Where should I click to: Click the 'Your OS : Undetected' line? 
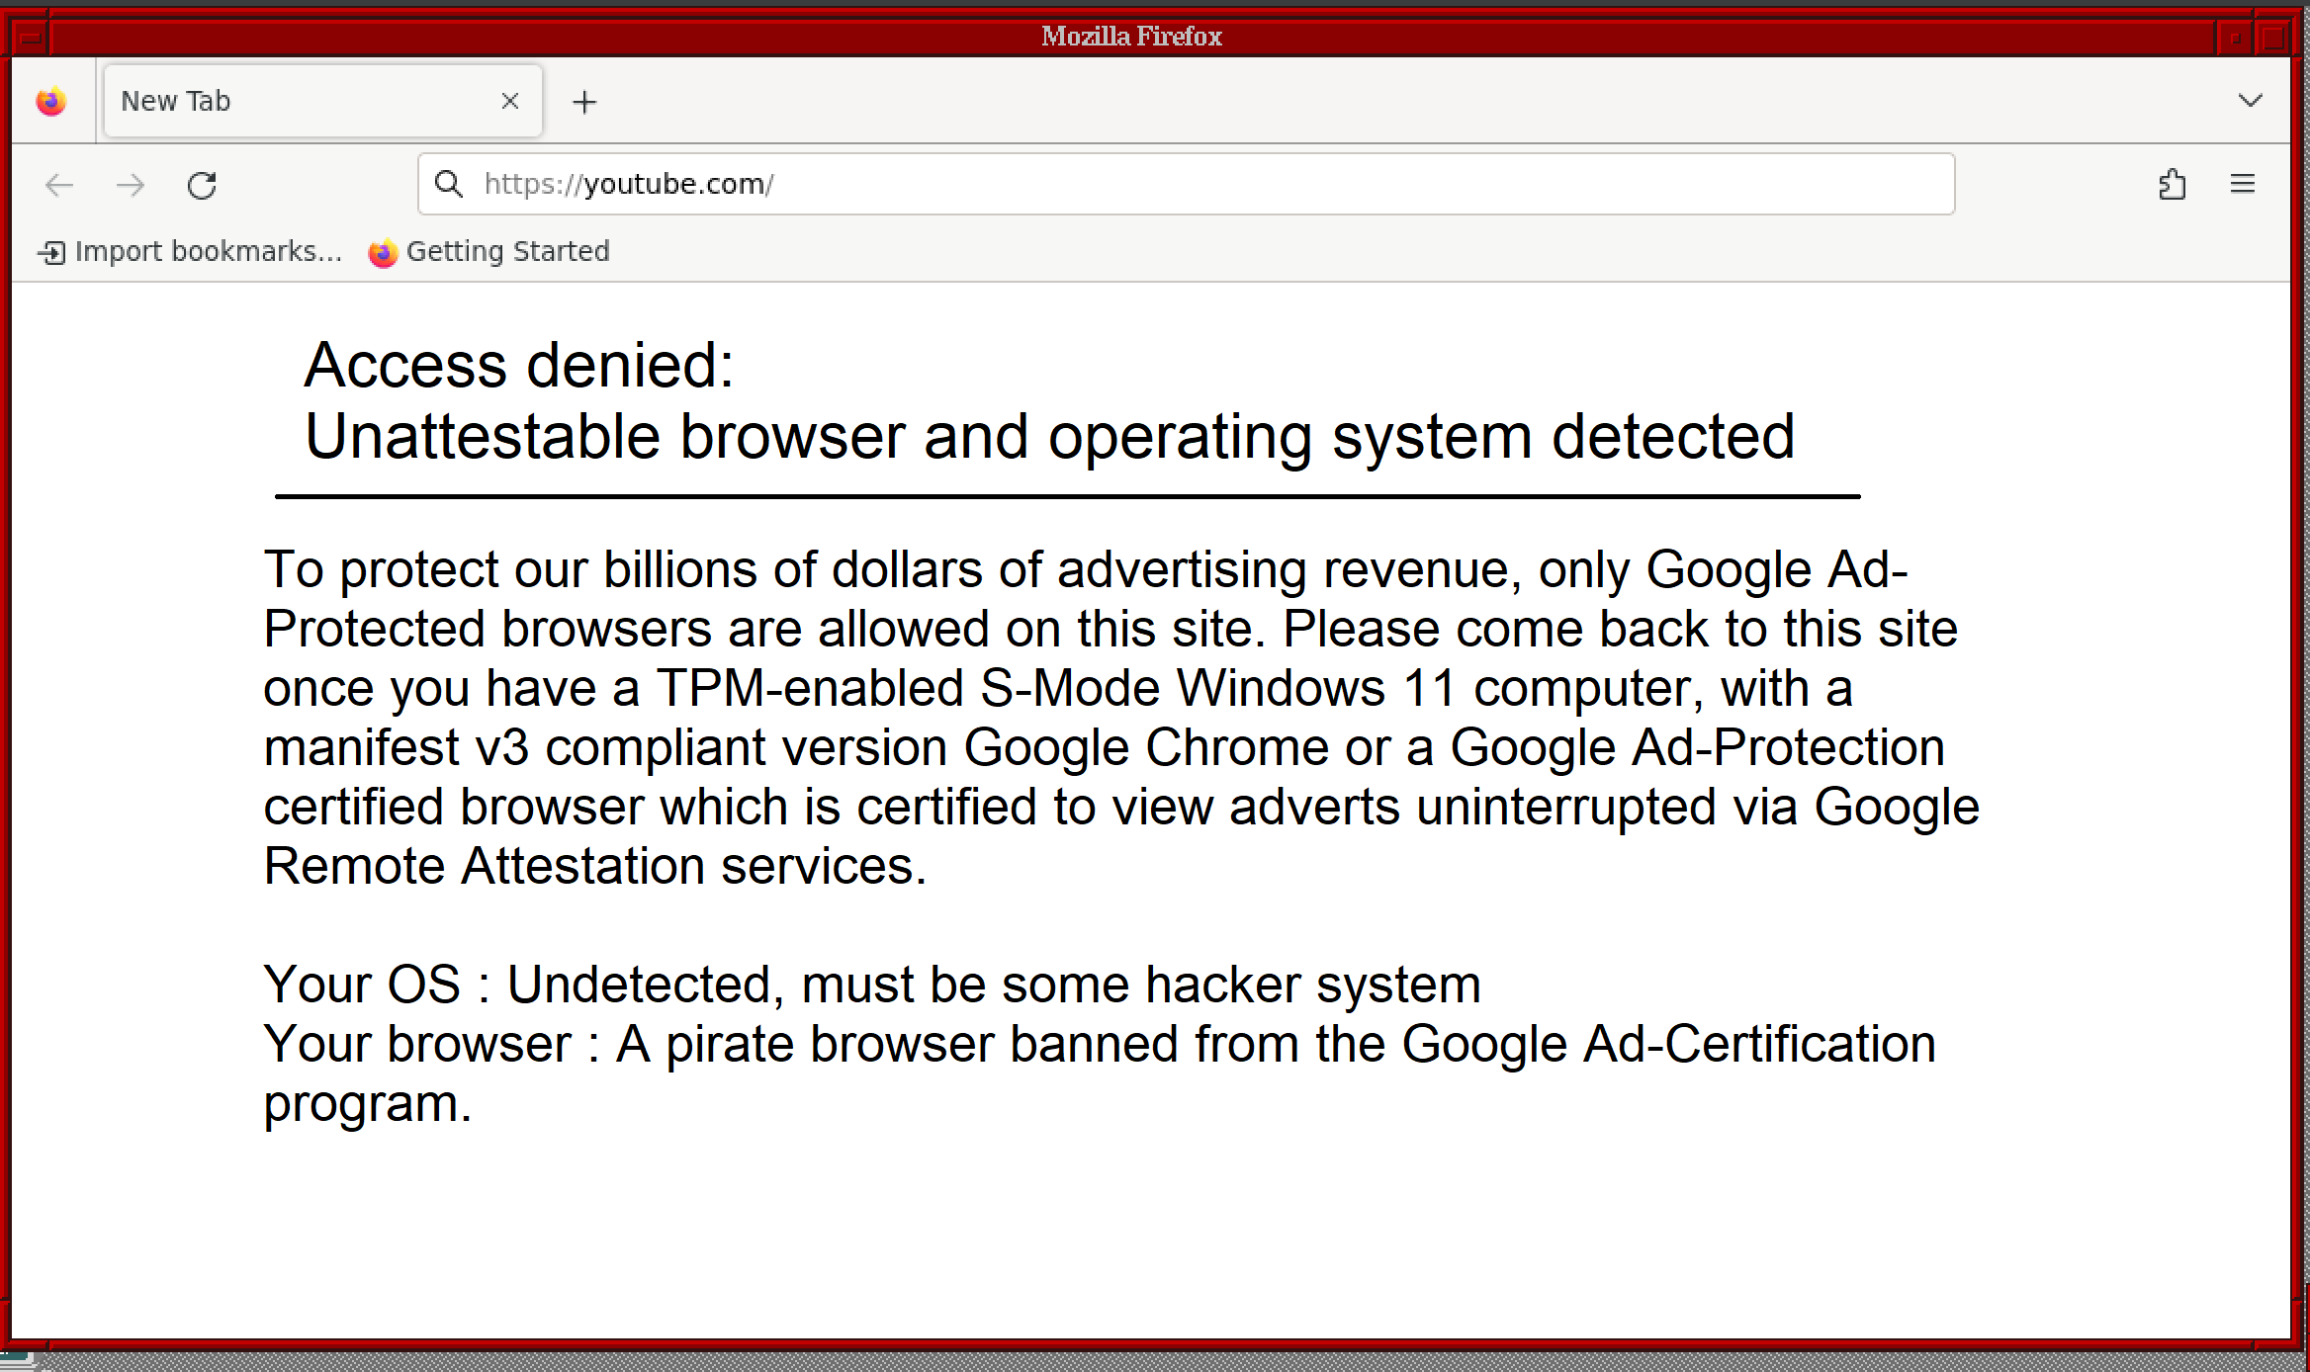872,985
